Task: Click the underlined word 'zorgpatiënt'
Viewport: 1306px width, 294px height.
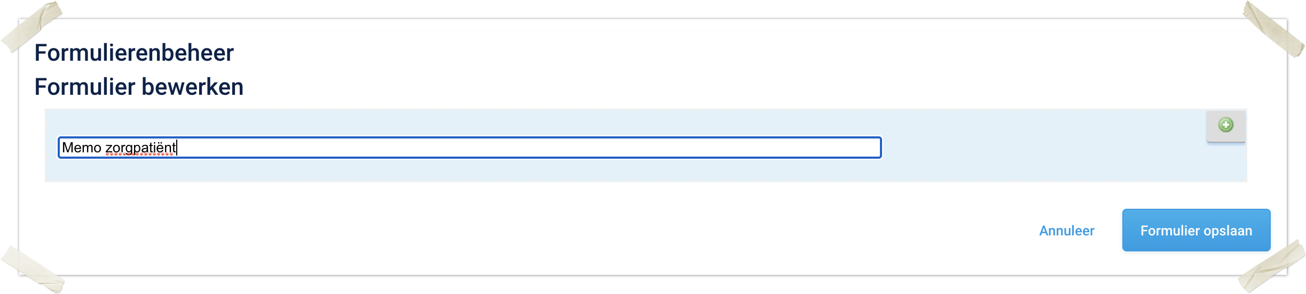Action: pyautogui.click(x=140, y=148)
